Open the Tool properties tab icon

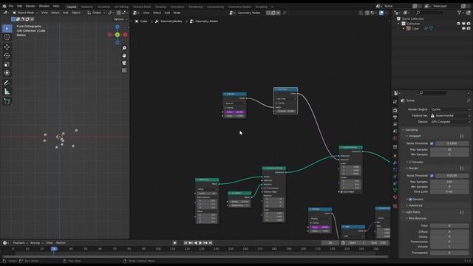[x=395, y=102]
